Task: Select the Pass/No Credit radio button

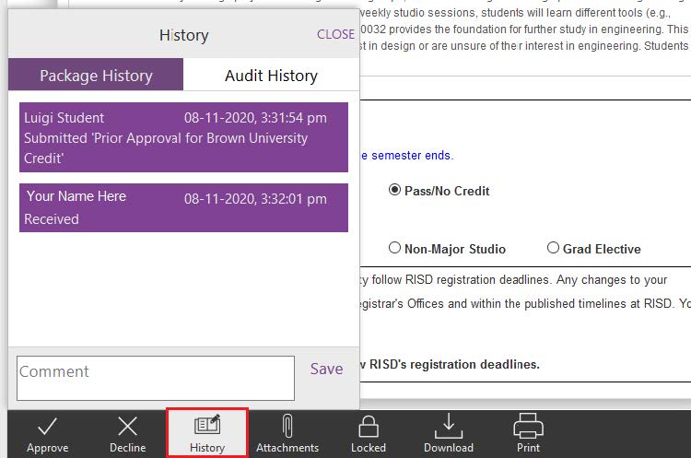Action: [x=394, y=190]
